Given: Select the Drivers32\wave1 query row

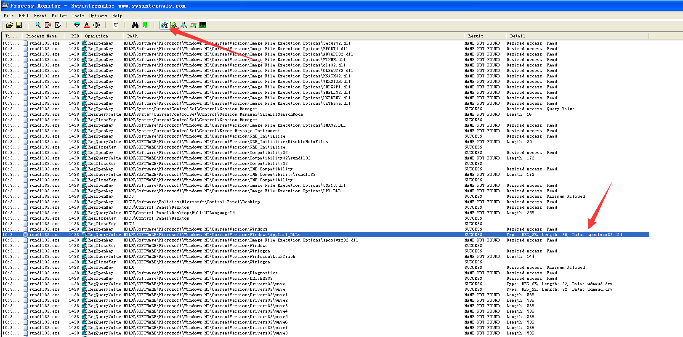Looking at the screenshot, I should point(325,295).
